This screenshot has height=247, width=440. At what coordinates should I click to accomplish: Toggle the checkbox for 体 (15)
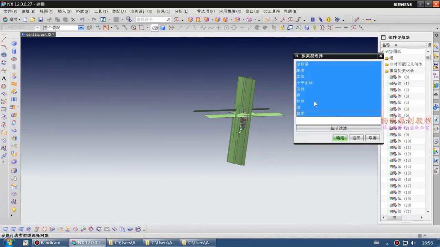coord(391,173)
